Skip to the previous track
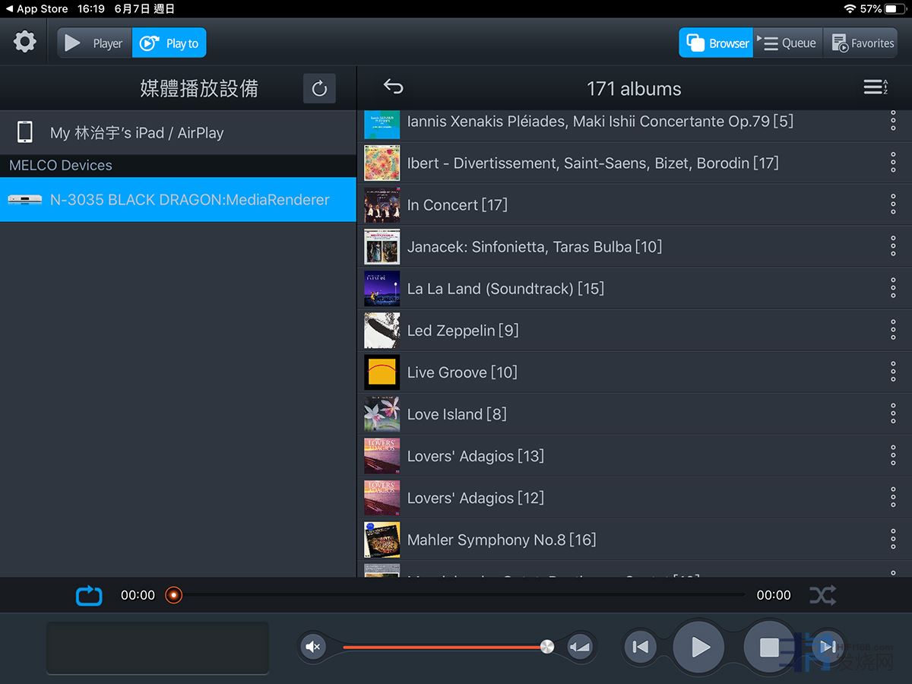Viewport: 912px width, 684px height. (641, 647)
